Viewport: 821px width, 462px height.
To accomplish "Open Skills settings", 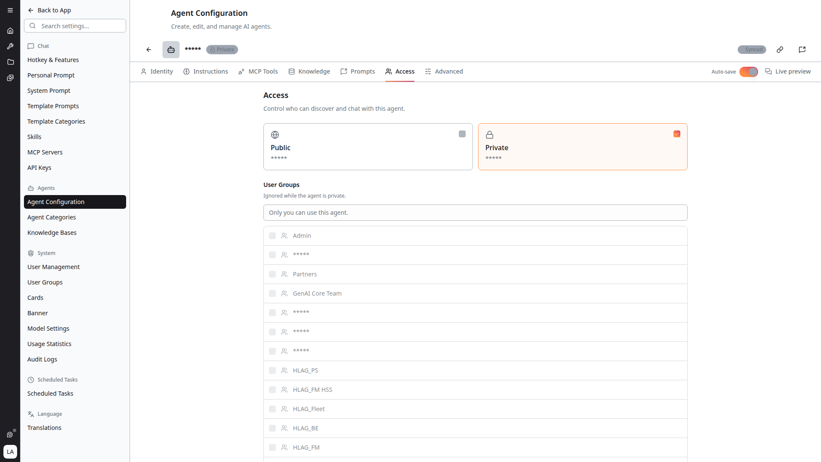I will [x=75, y=137].
